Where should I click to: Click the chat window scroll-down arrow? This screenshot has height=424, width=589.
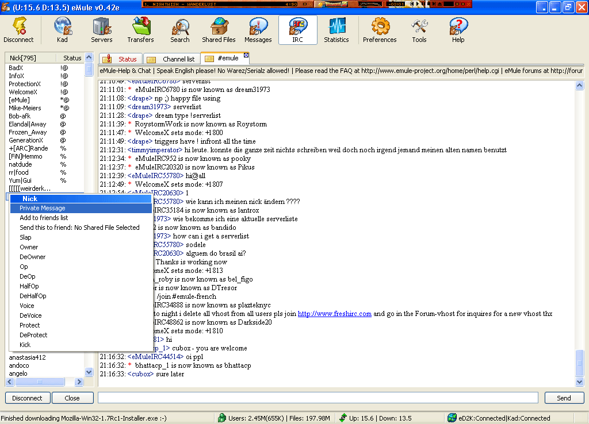pos(580,382)
